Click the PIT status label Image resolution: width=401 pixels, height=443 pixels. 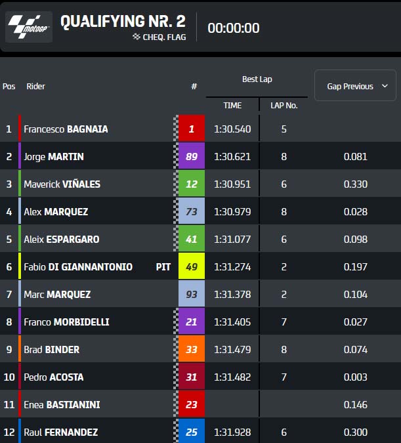tap(163, 266)
